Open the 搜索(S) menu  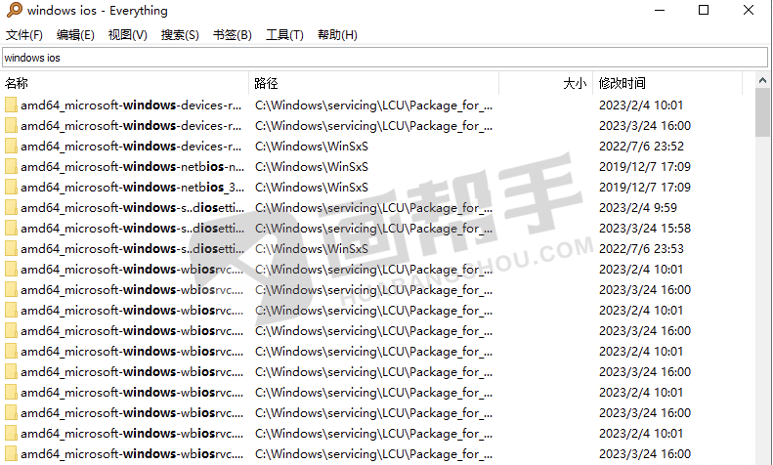click(x=180, y=35)
